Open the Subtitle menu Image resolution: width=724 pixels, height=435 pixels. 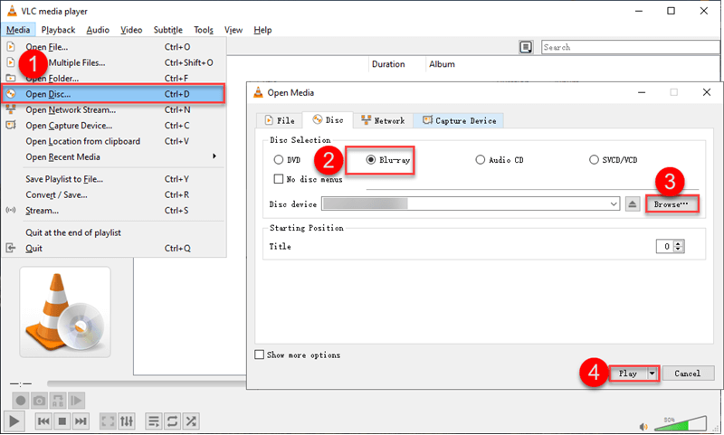tap(168, 30)
